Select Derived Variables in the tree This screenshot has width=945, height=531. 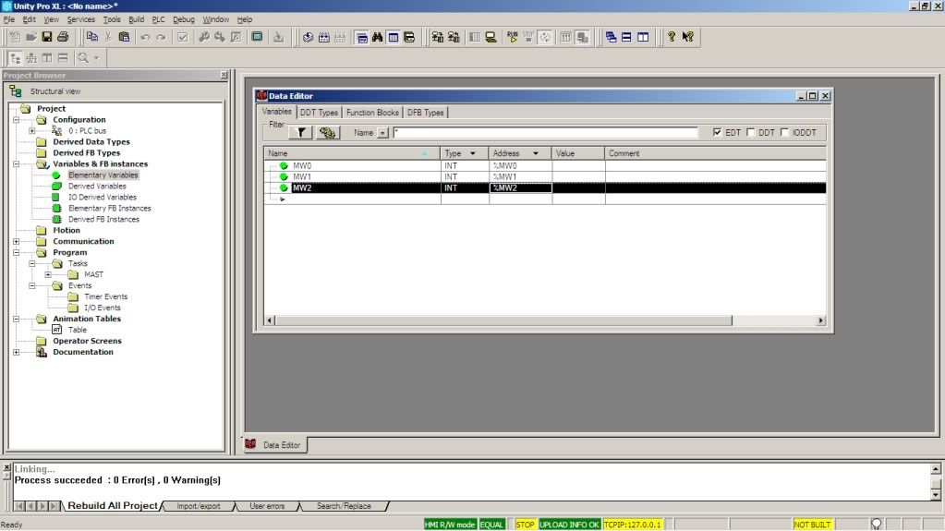(x=97, y=186)
